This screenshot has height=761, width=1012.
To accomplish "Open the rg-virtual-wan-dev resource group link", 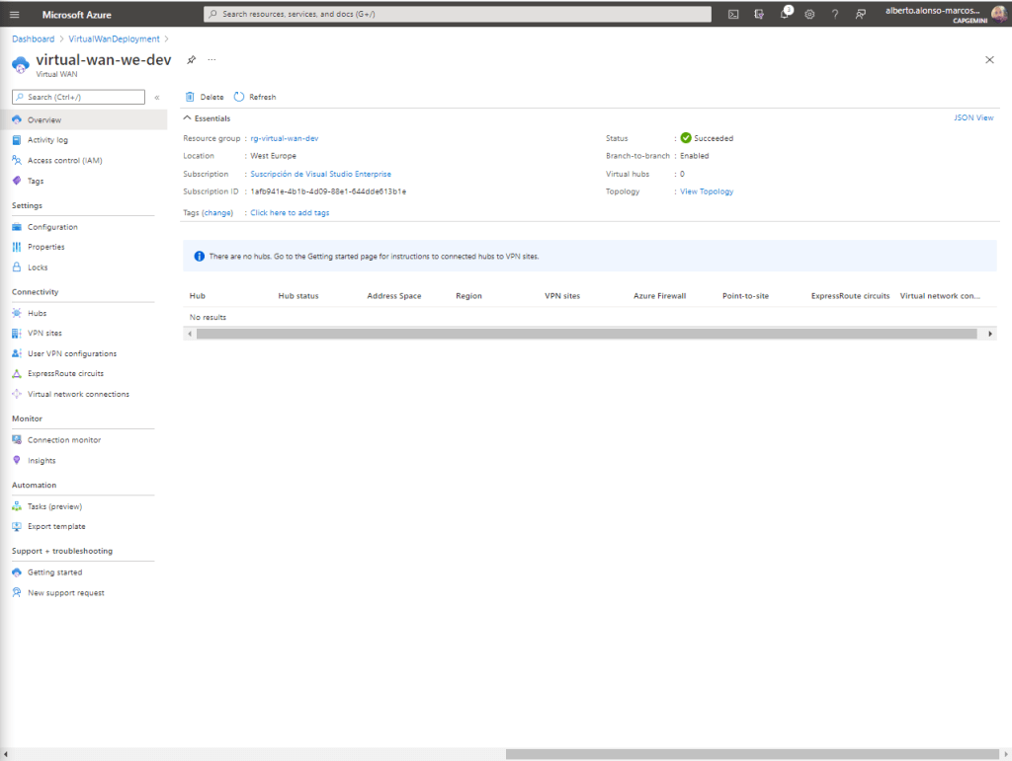I will 285,139.
